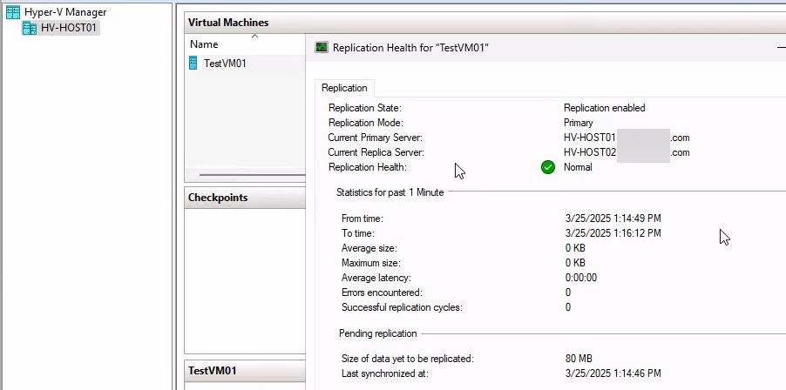Image resolution: width=786 pixels, height=390 pixels.
Task: Click the Hyper-V Manager root icon
Action: coord(13,12)
